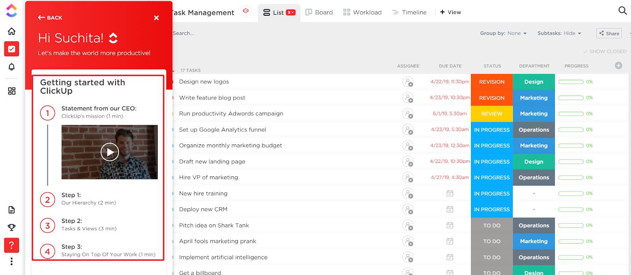Click the icon beside Task Management title
The width and height of the screenshot is (631, 275).
[x=246, y=11]
